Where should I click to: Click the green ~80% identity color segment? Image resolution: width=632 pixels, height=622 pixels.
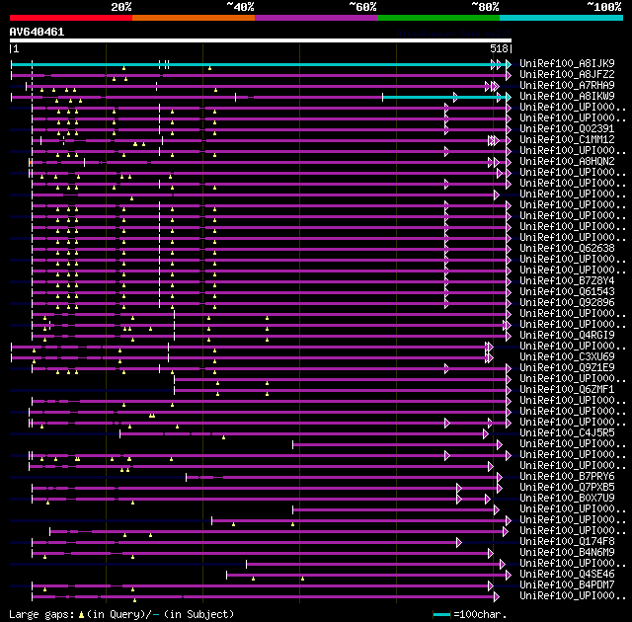(x=438, y=18)
